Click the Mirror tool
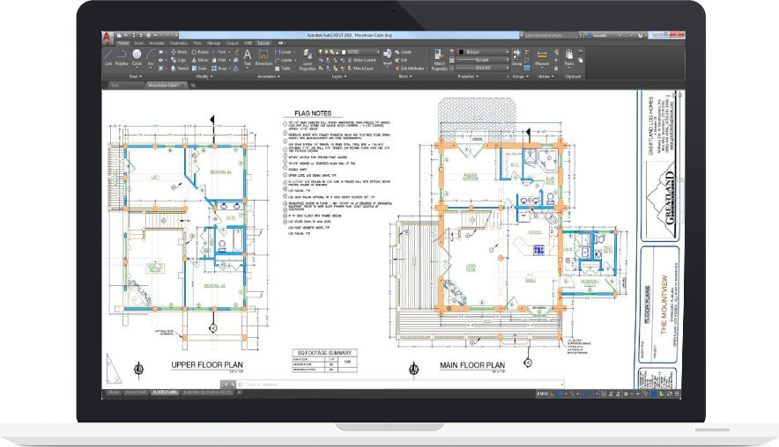This screenshot has height=447, width=779. coord(200,60)
